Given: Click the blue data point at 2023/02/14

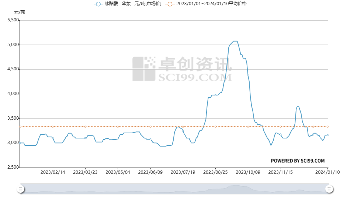Looking at the screenshot, I should click(53, 138).
